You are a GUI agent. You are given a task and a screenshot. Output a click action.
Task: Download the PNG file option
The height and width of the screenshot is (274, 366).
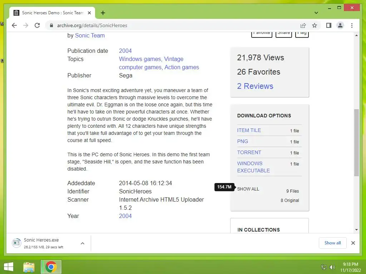coord(242,141)
